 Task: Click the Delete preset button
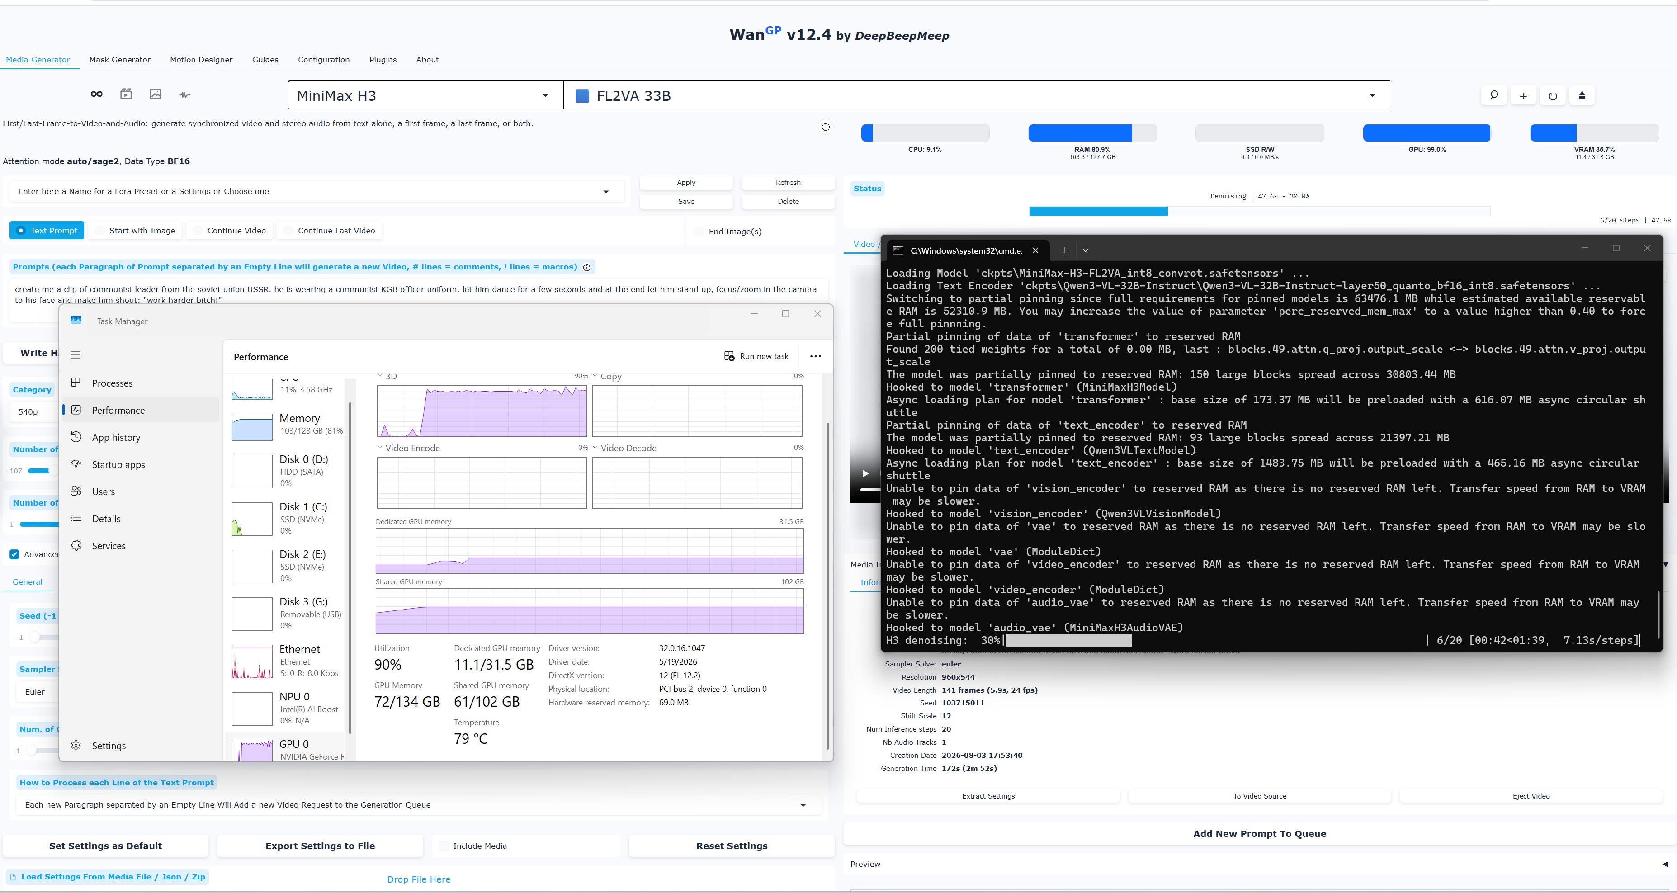click(788, 201)
